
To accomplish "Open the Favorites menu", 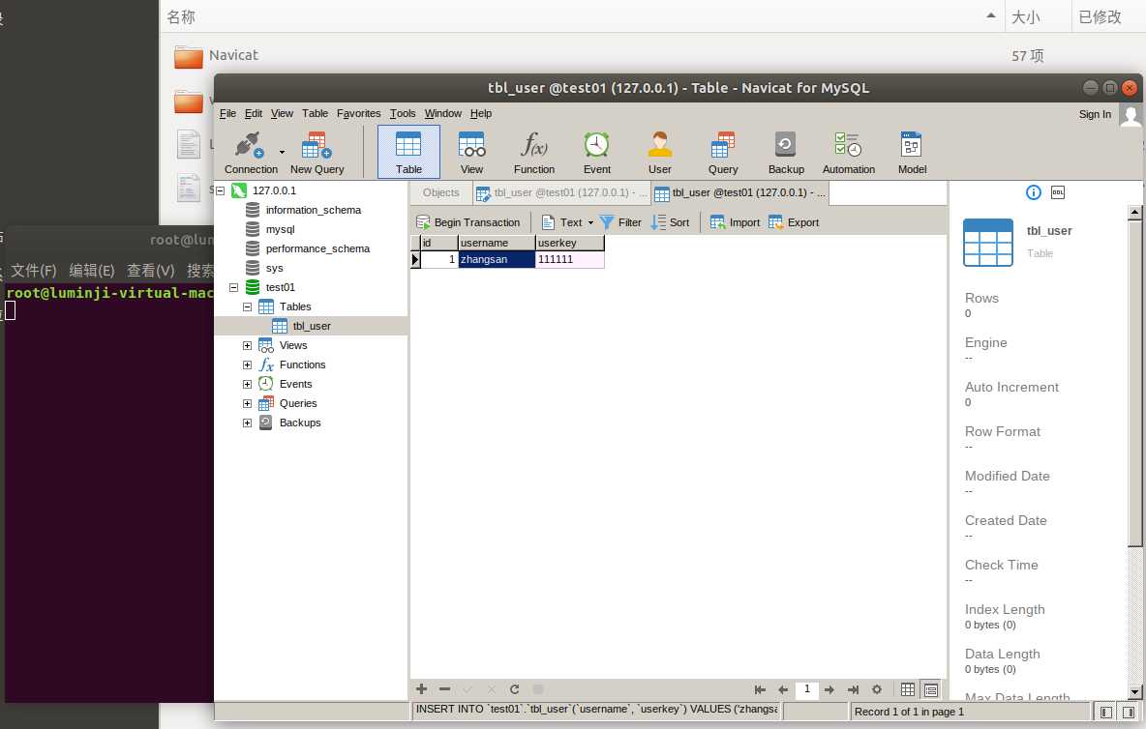I will pos(358,113).
